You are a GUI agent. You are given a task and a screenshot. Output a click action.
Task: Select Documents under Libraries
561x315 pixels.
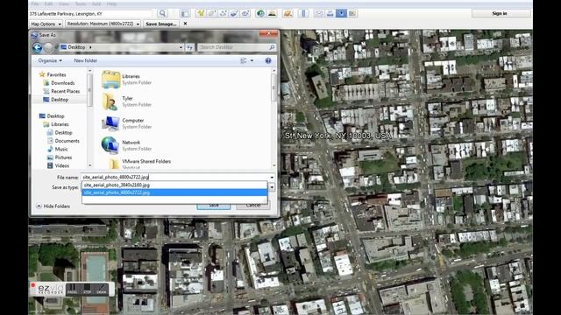tap(63, 141)
